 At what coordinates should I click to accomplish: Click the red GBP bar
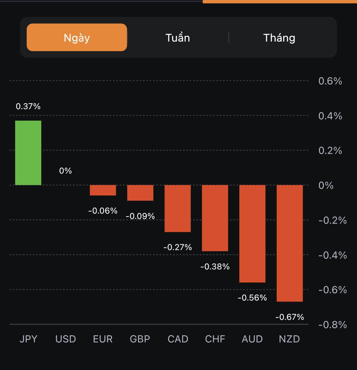[x=140, y=193]
